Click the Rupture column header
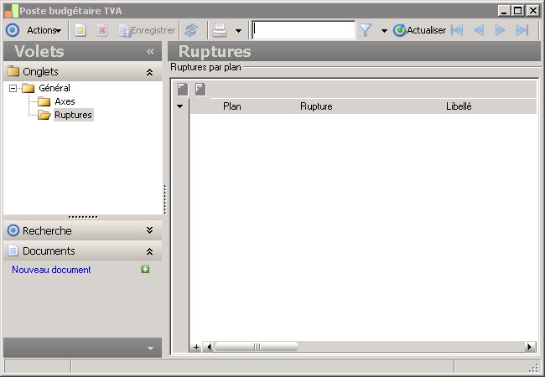This screenshot has height=377, width=545. tap(316, 106)
